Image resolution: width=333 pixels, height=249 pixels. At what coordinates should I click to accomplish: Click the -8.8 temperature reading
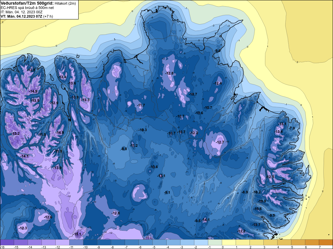click(124, 149)
